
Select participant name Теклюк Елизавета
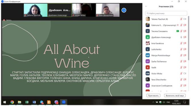[159, 31]
